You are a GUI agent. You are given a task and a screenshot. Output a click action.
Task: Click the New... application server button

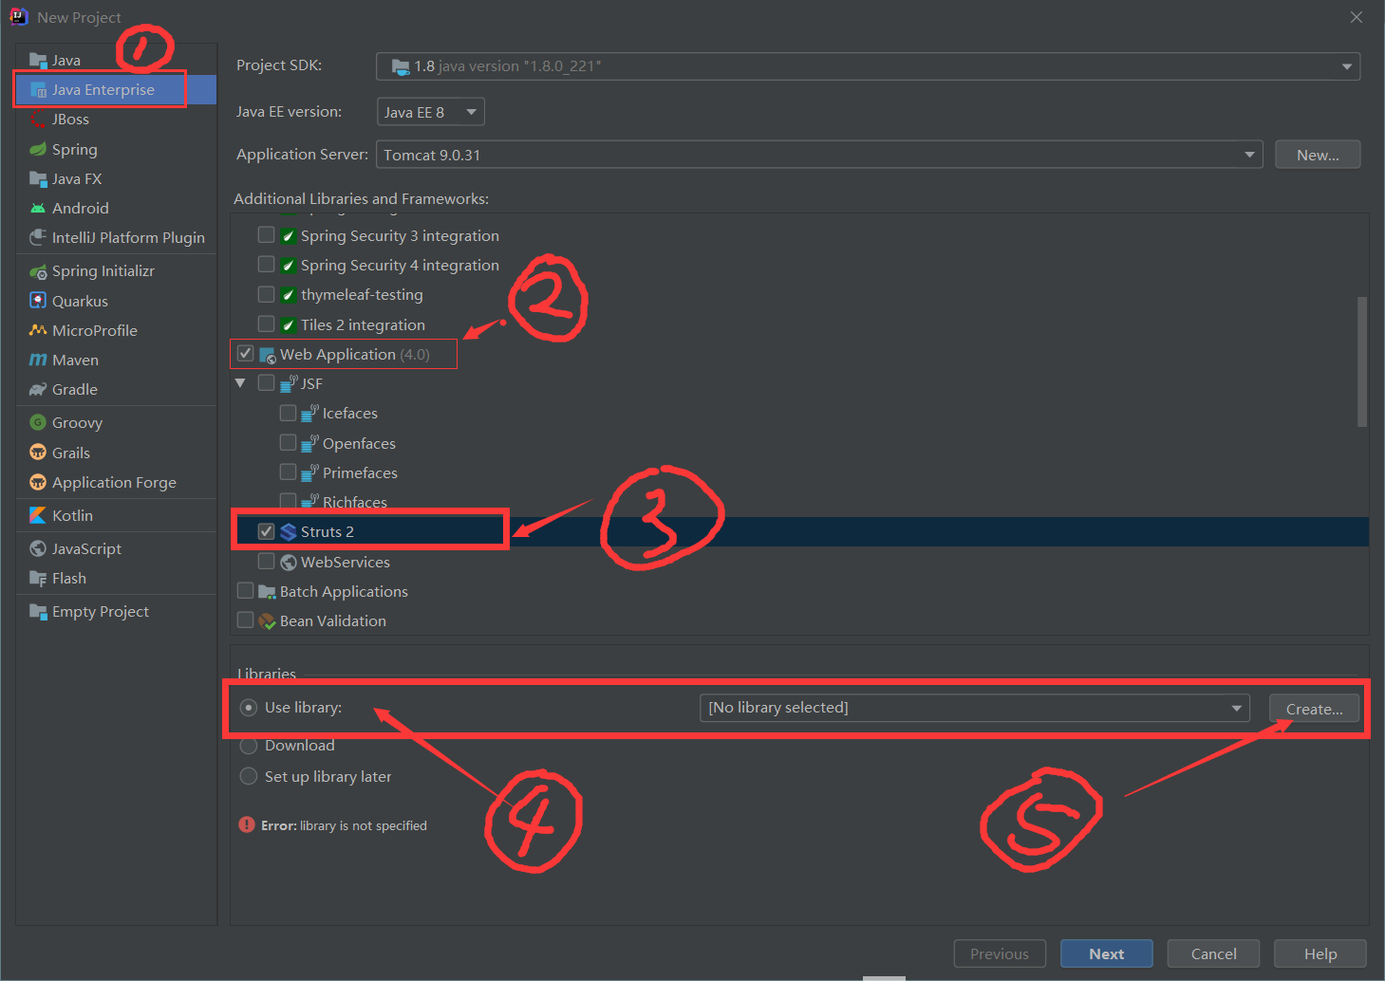click(x=1318, y=155)
